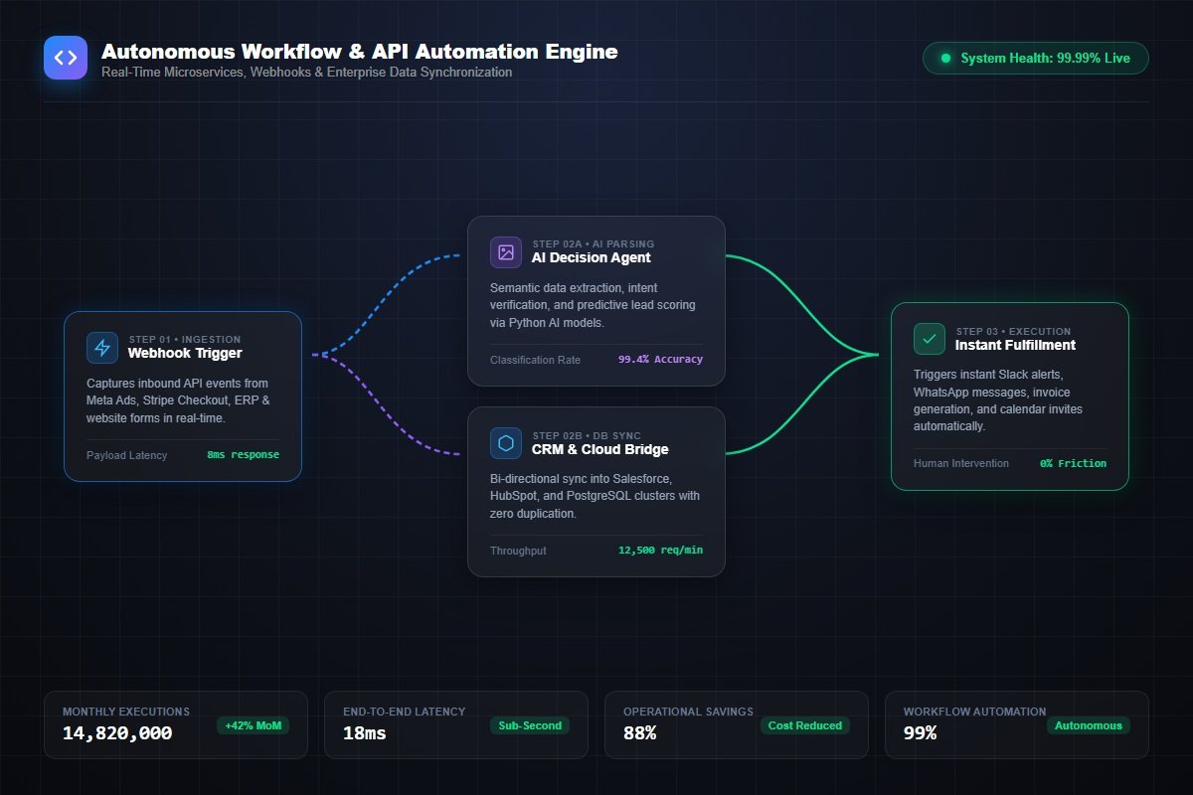
Task: Click the 0% Friction value
Action: 1074,463
